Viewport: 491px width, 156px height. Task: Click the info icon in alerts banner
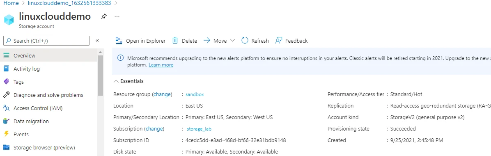pos(120,58)
